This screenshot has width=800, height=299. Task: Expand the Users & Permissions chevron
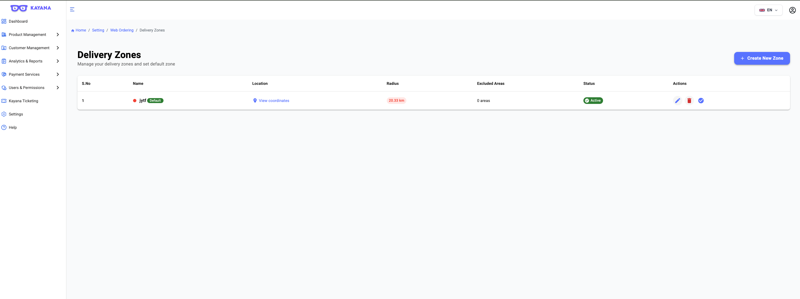[x=58, y=88]
